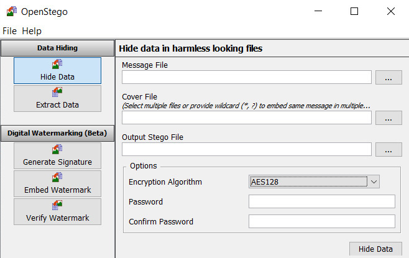Open the File menu
Screen dimensions: 409x258
(x=10, y=31)
